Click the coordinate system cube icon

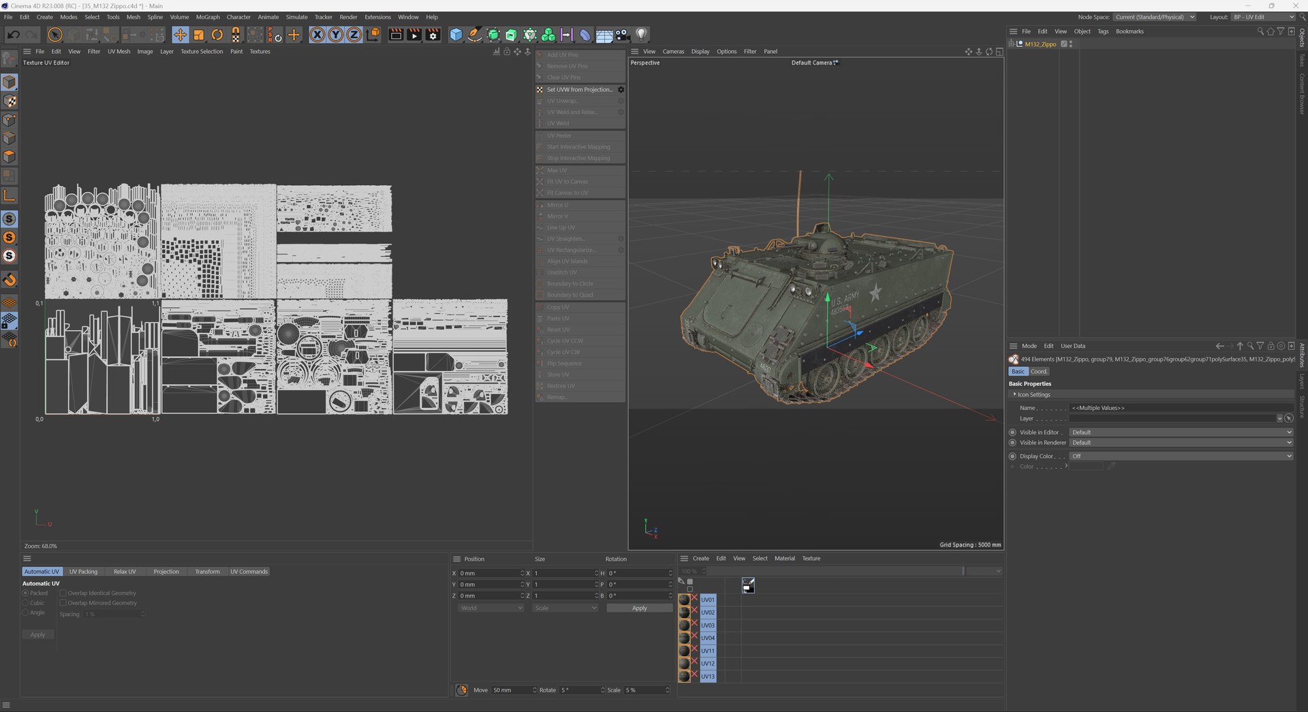point(373,35)
